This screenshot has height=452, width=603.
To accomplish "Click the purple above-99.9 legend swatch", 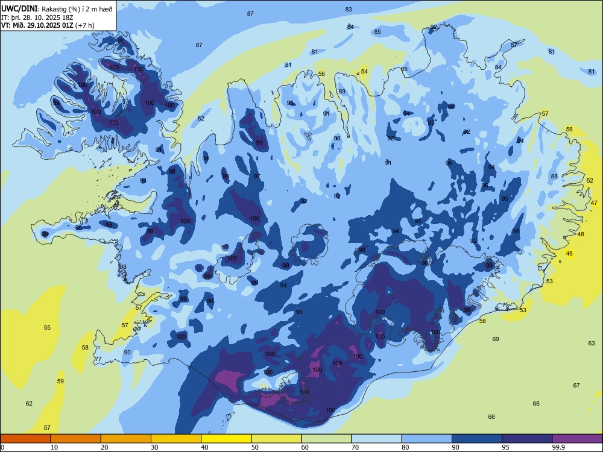I will (577, 439).
